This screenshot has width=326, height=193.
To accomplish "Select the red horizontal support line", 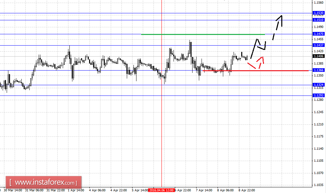I will 256,71.
